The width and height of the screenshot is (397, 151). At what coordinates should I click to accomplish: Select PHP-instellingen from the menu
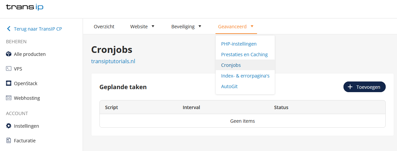coord(239,44)
